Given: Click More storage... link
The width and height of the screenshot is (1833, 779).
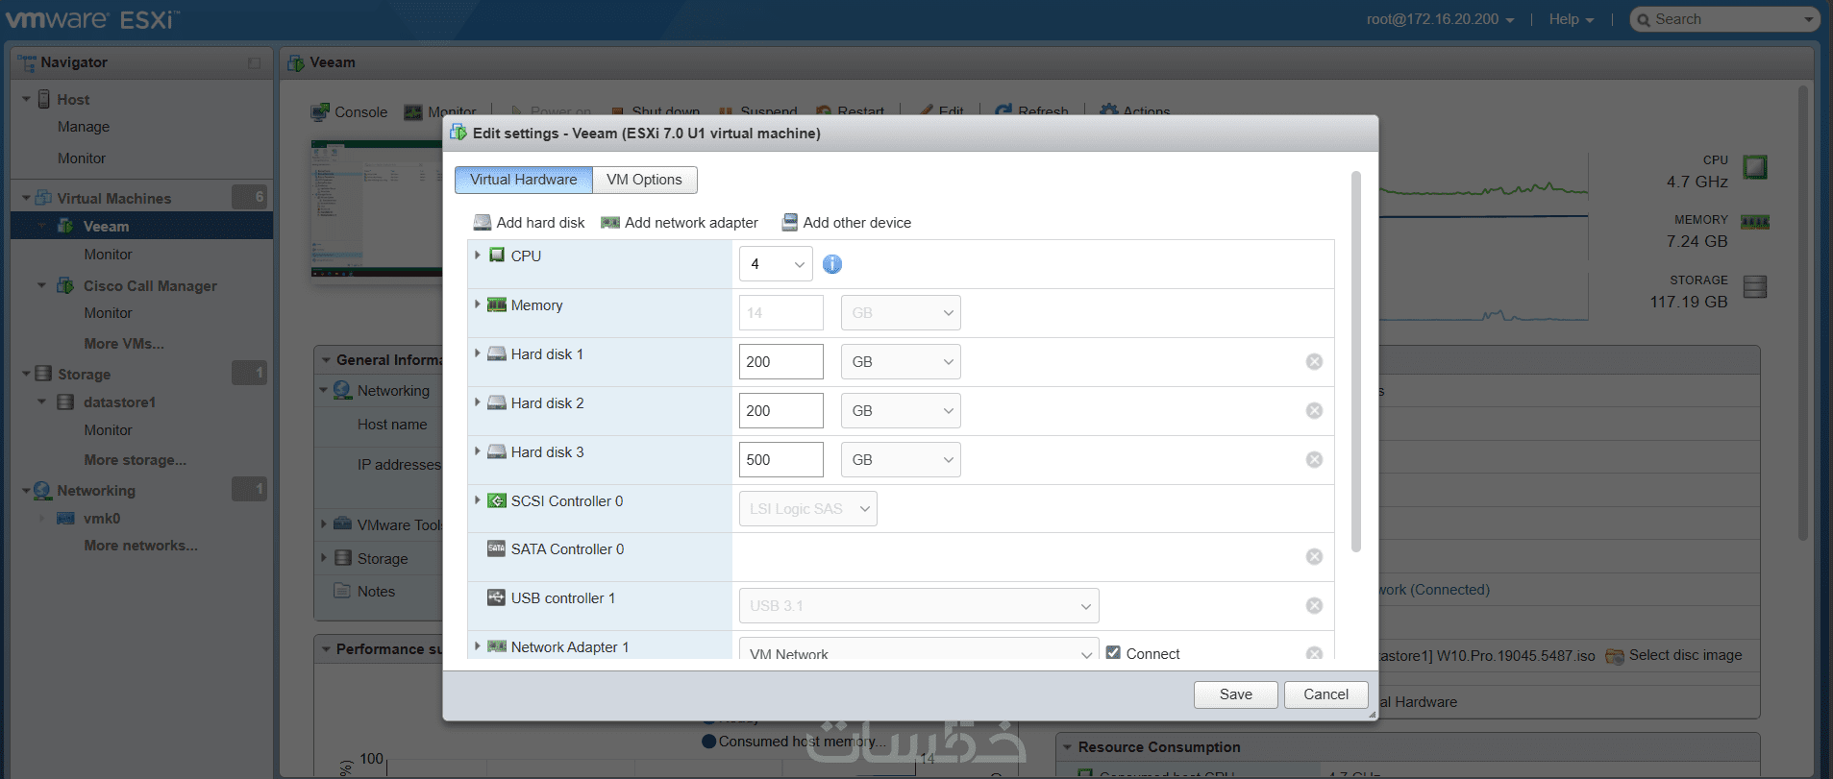Looking at the screenshot, I should coord(136,460).
